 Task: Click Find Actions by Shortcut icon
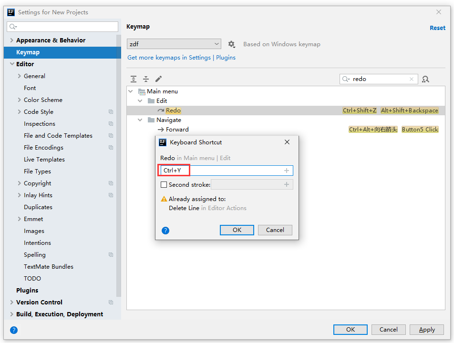point(426,79)
